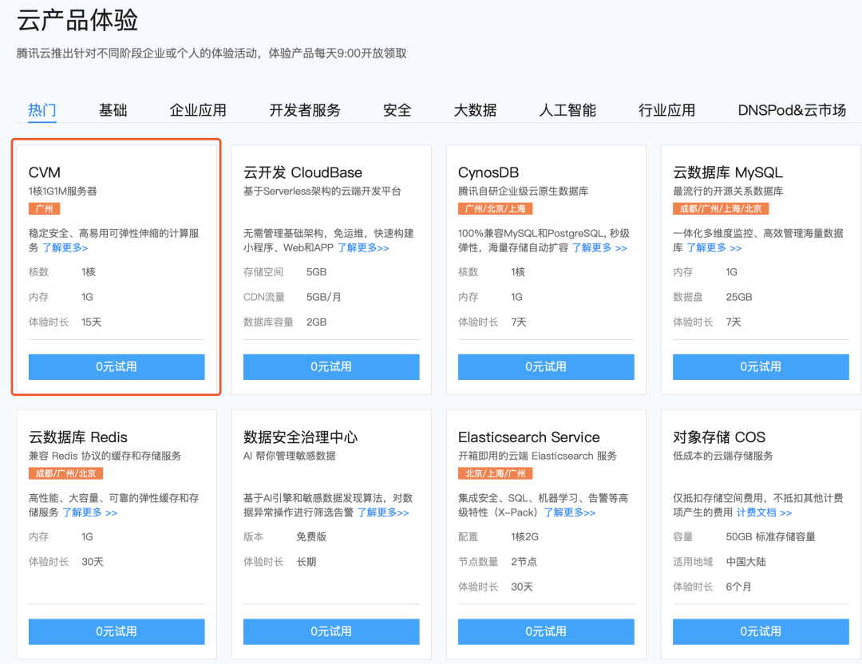Click the 长期 trial duration value
This screenshot has width=862, height=664.
point(306,563)
